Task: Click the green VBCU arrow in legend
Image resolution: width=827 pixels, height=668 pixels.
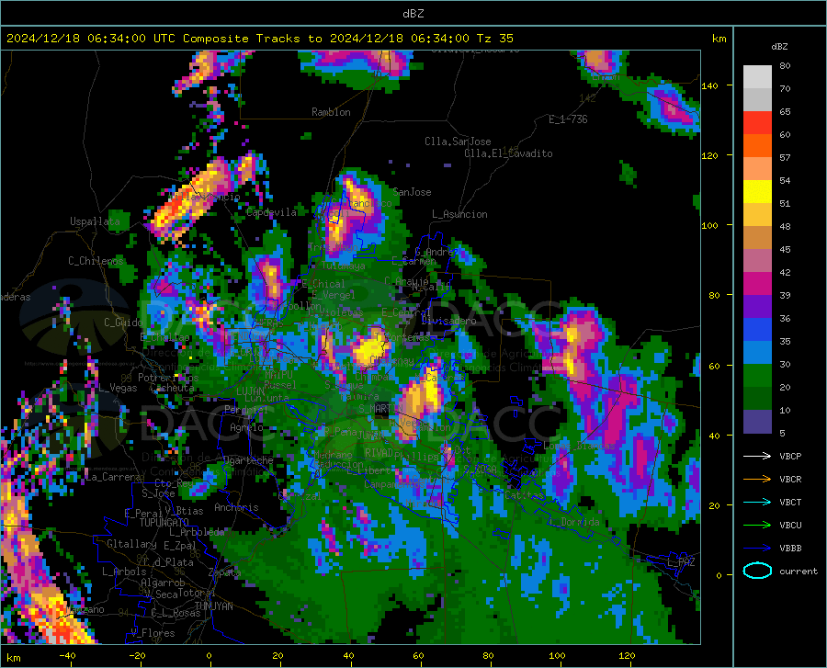Action: 757,525
